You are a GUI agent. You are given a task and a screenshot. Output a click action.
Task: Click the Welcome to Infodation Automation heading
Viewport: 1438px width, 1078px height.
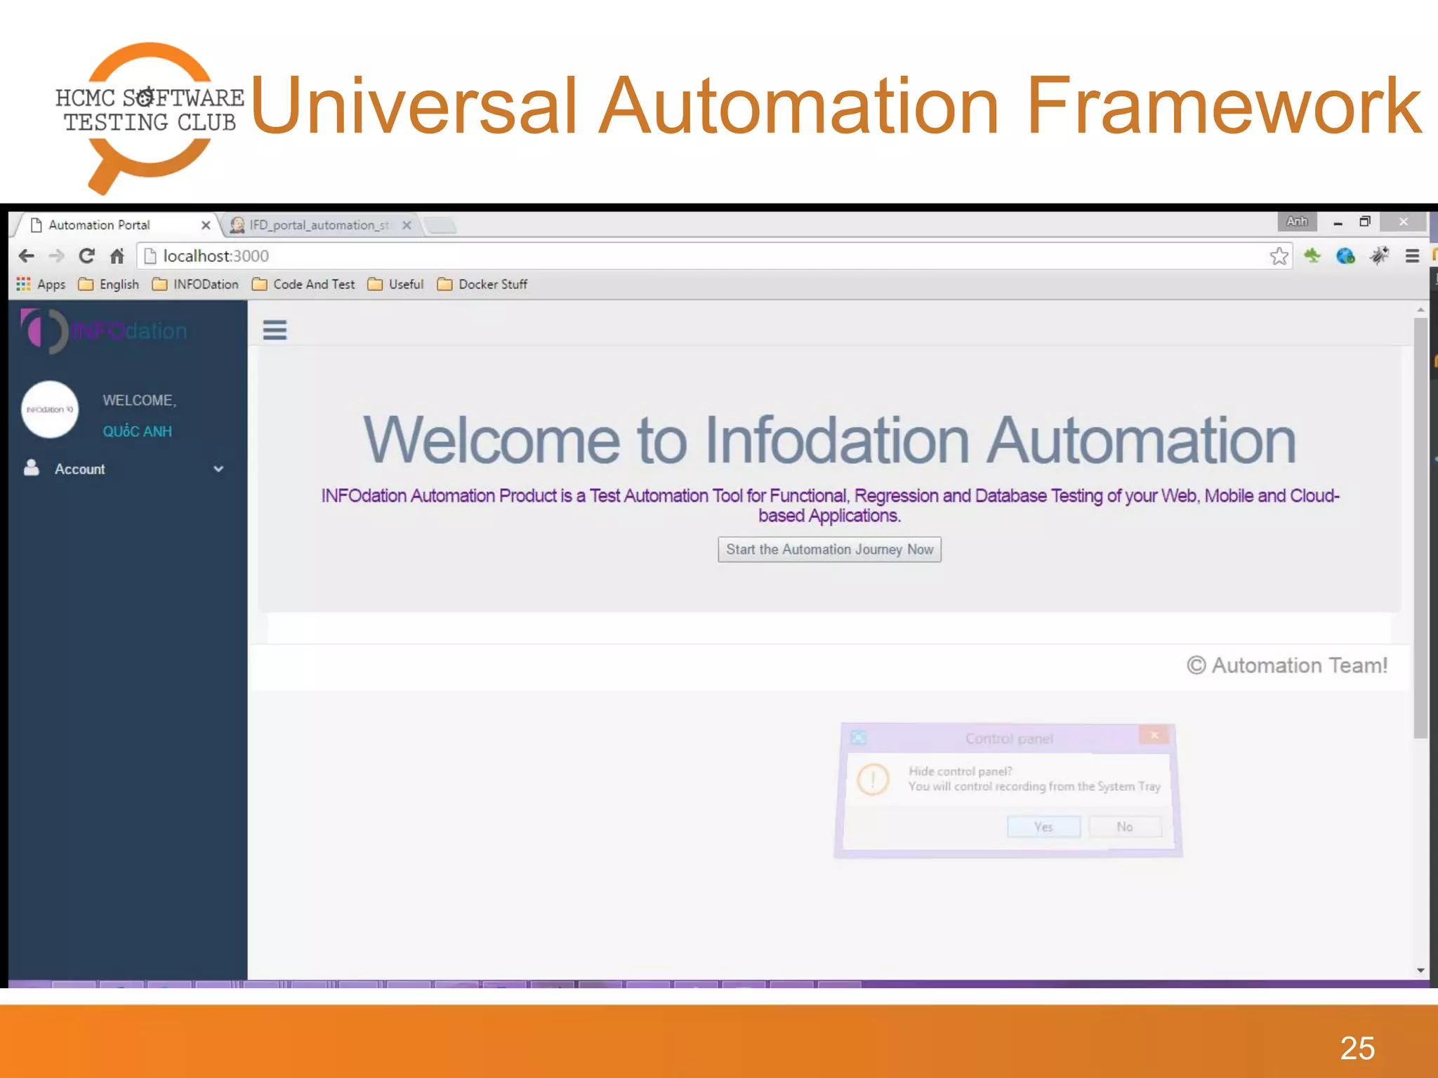pos(829,440)
